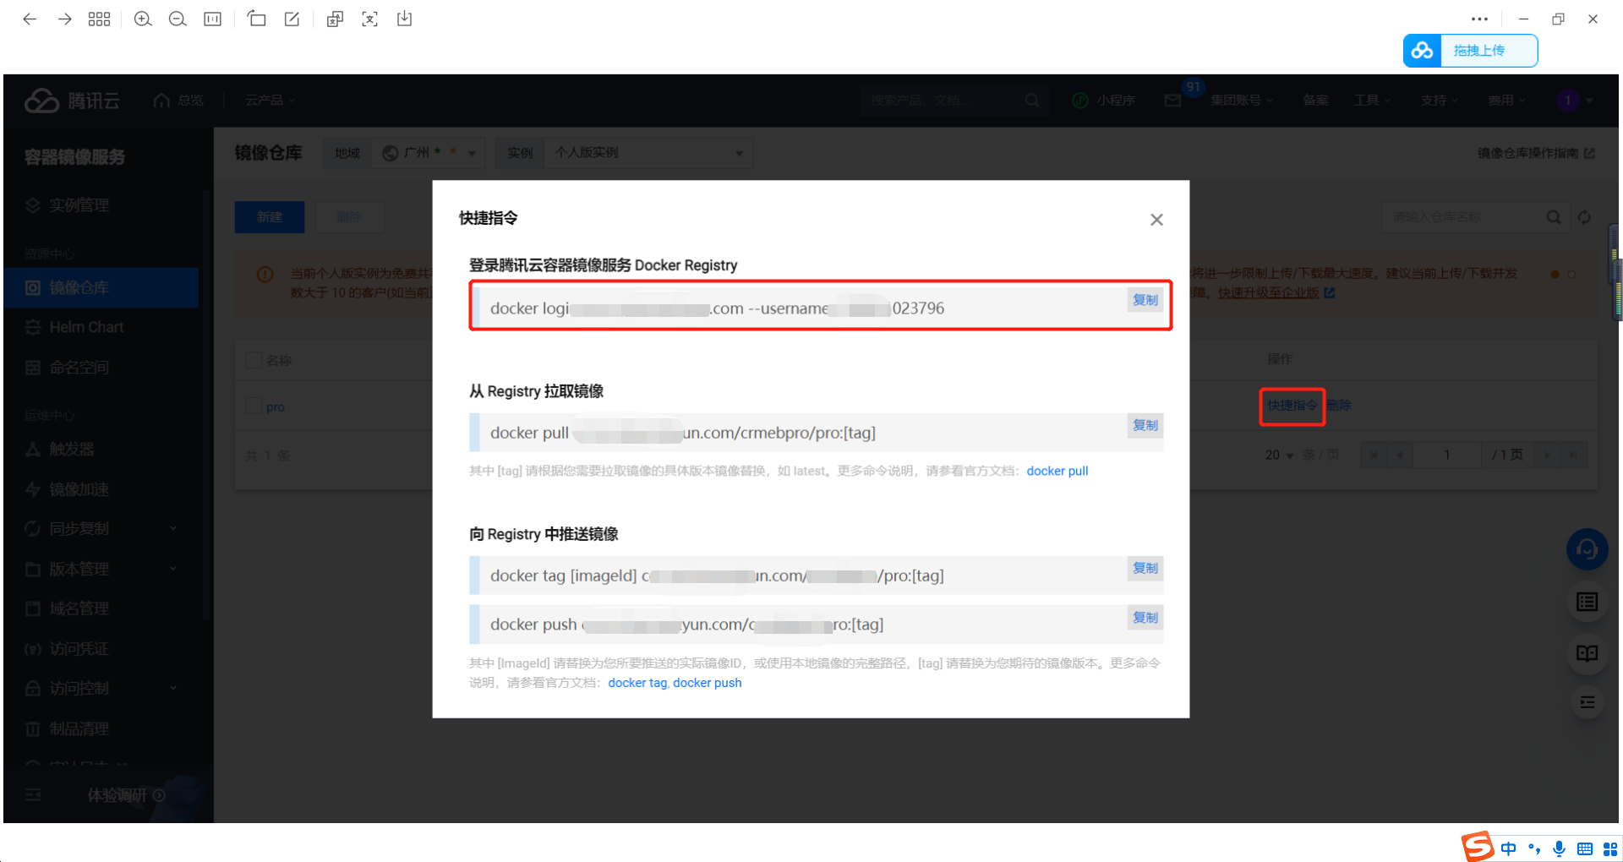Expand 版本管理 in the sidebar

coord(101,569)
